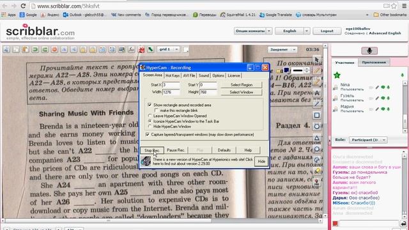
Task: Open the background color dropdown next to grid
Action: 186,49
